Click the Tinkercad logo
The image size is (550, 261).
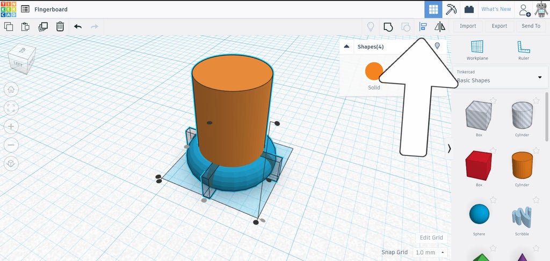tap(8, 9)
